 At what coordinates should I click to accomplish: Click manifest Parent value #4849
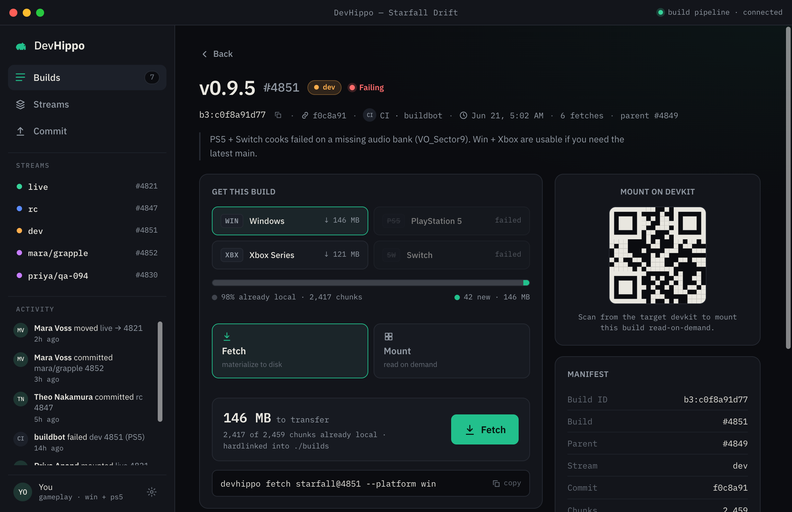pos(735,443)
